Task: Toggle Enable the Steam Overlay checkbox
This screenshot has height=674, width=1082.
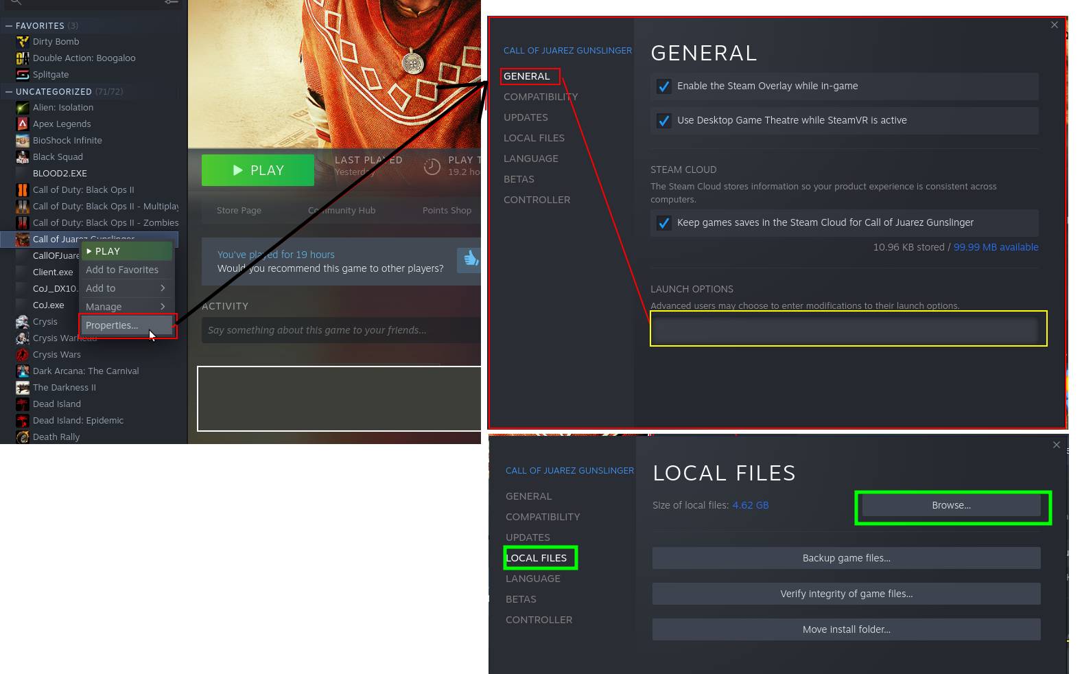Action: [x=663, y=86]
